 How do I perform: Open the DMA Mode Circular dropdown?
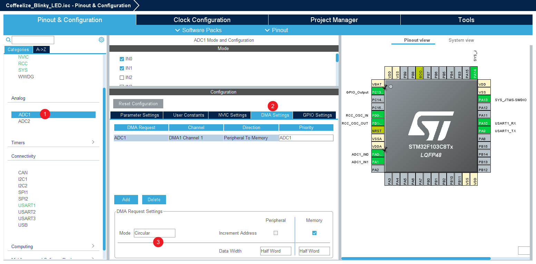tap(154, 233)
